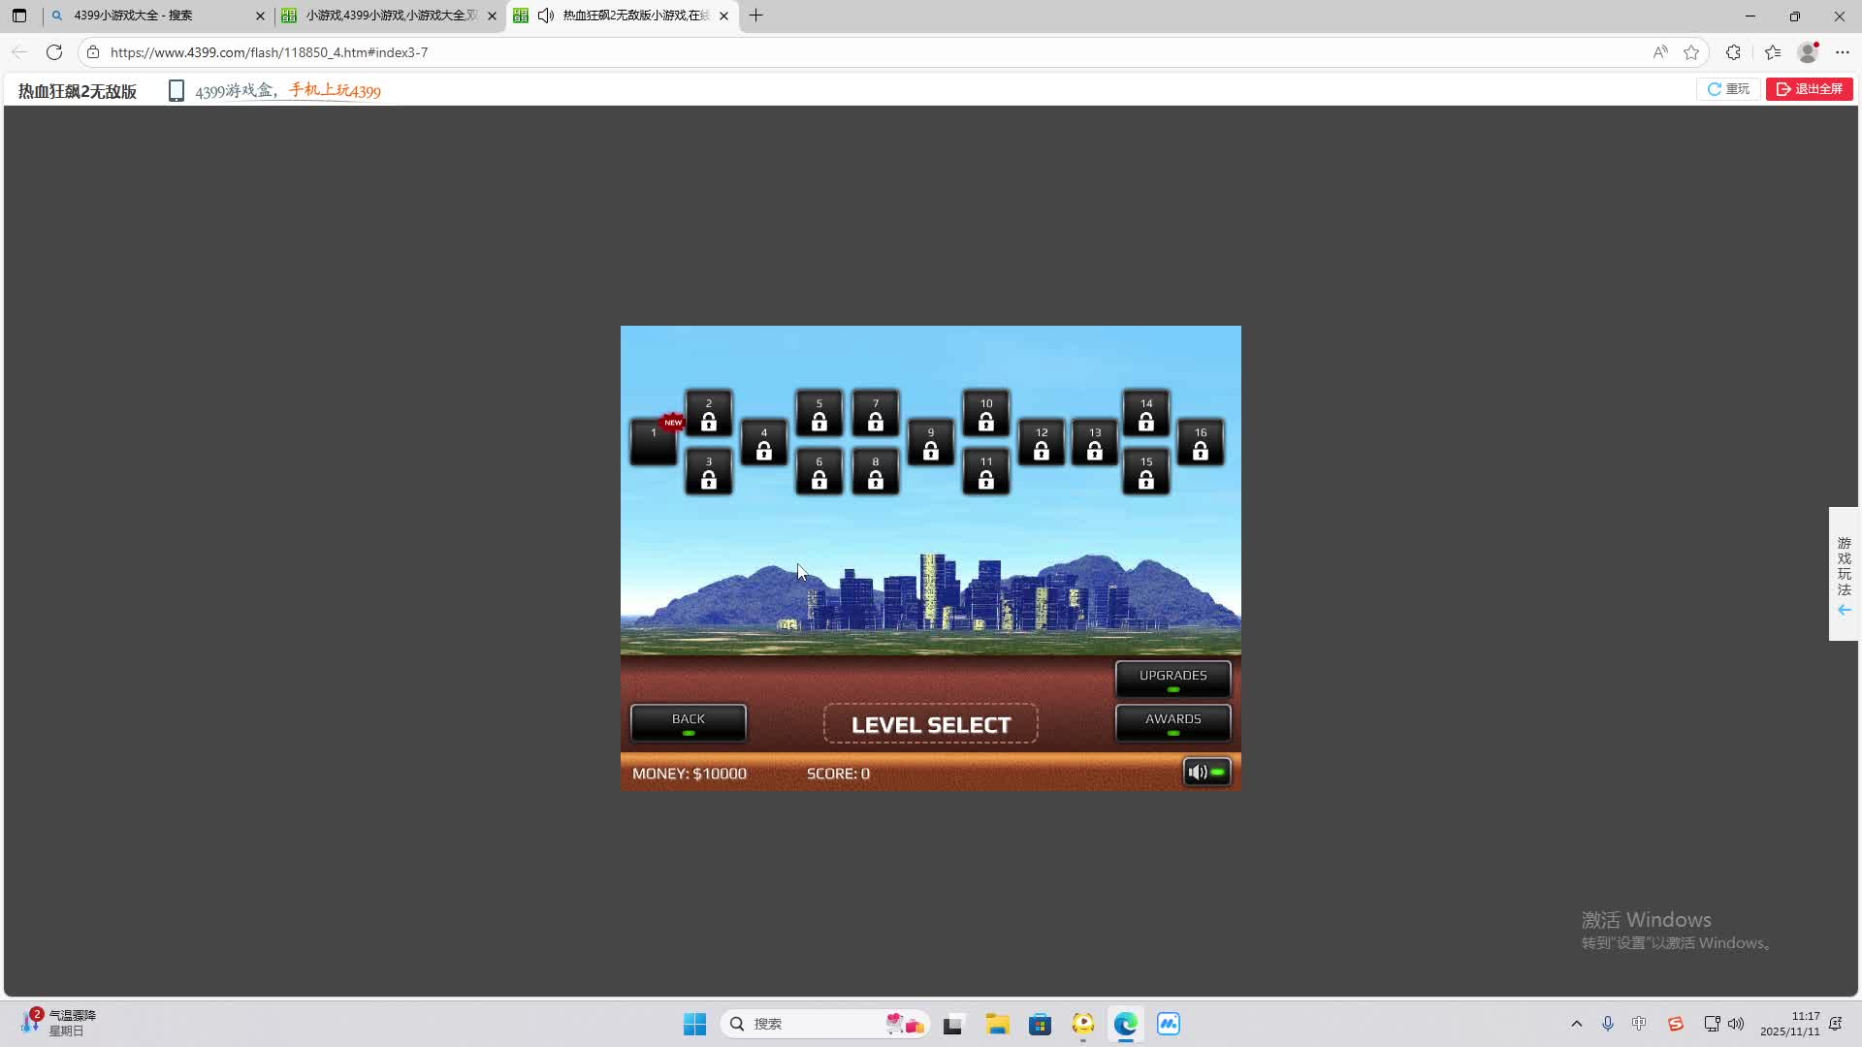The image size is (1862, 1047).
Task: Click locked level 5 tile
Action: (x=819, y=414)
